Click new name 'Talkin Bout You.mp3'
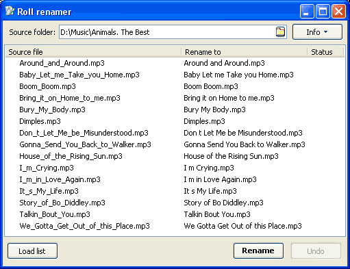350x269 pixels. click(217, 214)
